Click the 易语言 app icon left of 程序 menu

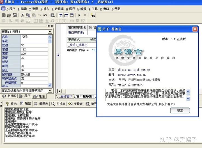pyautogui.click(x=3, y=9)
